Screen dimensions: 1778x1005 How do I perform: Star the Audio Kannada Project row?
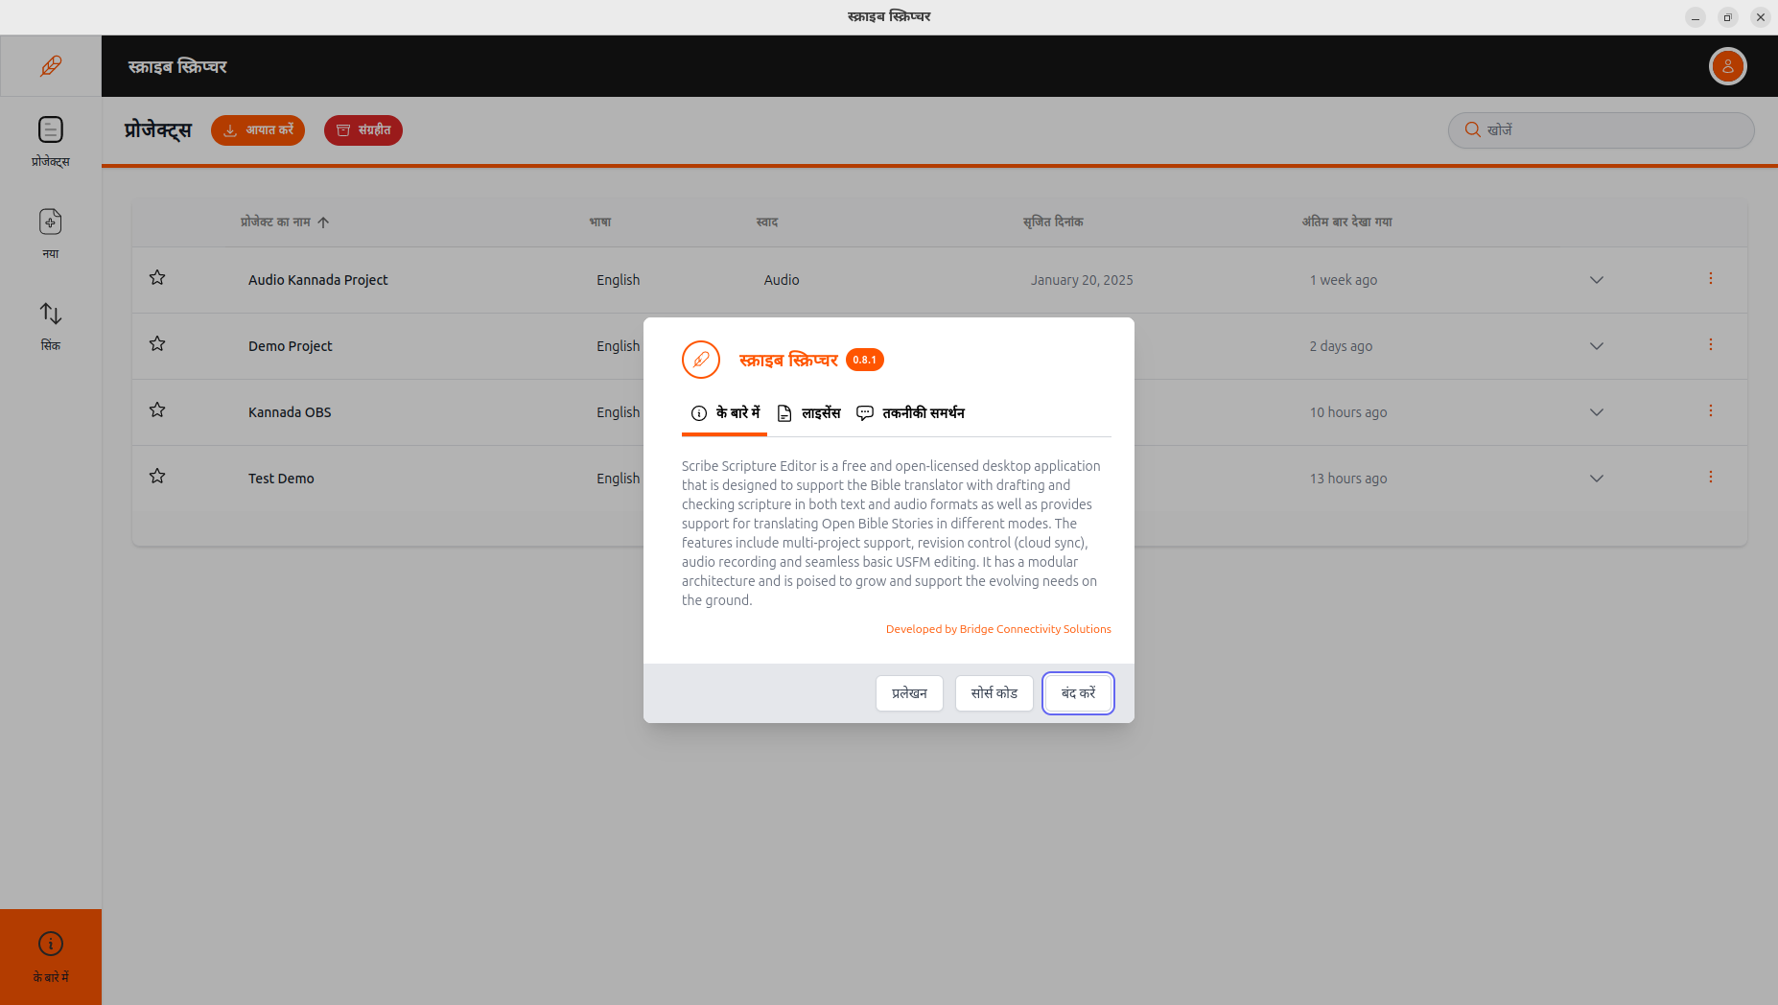pyautogui.click(x=157, y=278)
